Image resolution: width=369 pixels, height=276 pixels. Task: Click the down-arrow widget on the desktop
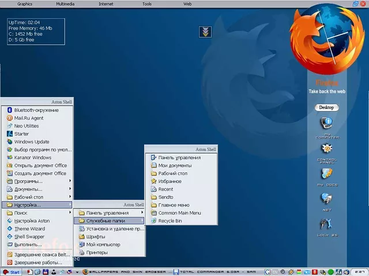pos(205,32)
